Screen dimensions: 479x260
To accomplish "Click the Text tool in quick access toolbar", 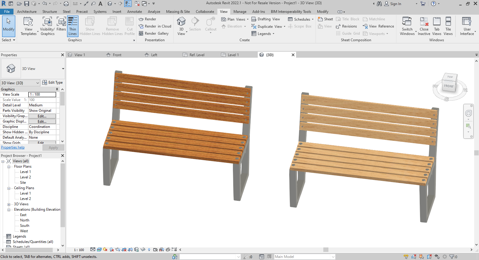I will click(x=100, y=4).
